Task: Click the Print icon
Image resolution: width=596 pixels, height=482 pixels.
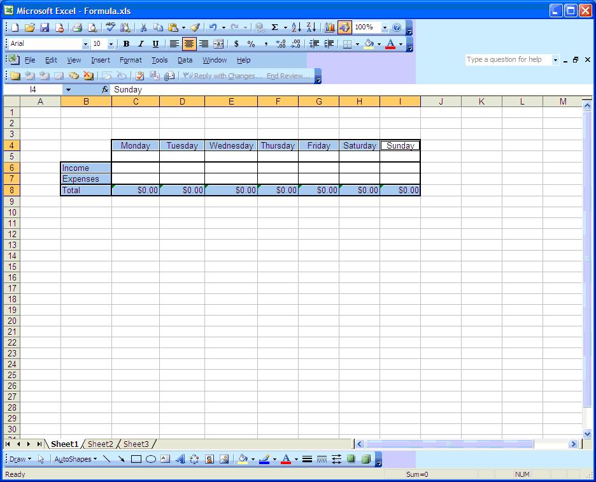Action: pyautogui.click(x=77, y=27)
